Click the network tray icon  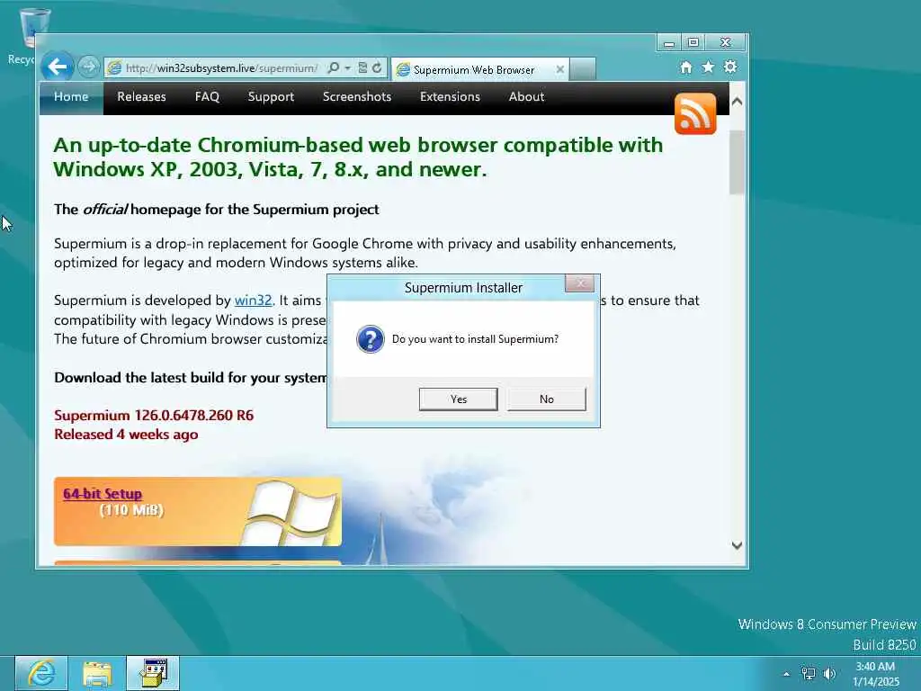(x=809, y=674)
